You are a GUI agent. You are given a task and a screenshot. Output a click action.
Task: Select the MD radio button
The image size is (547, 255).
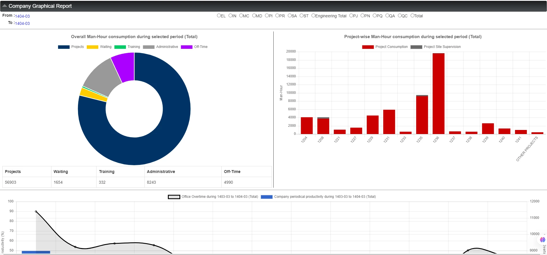tap(254, 16)
